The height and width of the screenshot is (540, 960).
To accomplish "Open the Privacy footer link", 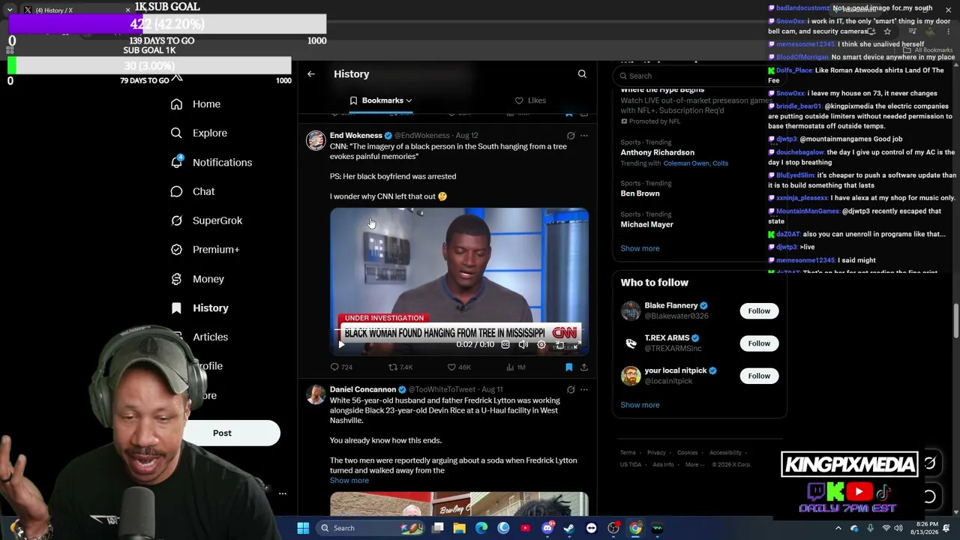I will (x=656, y=453).
